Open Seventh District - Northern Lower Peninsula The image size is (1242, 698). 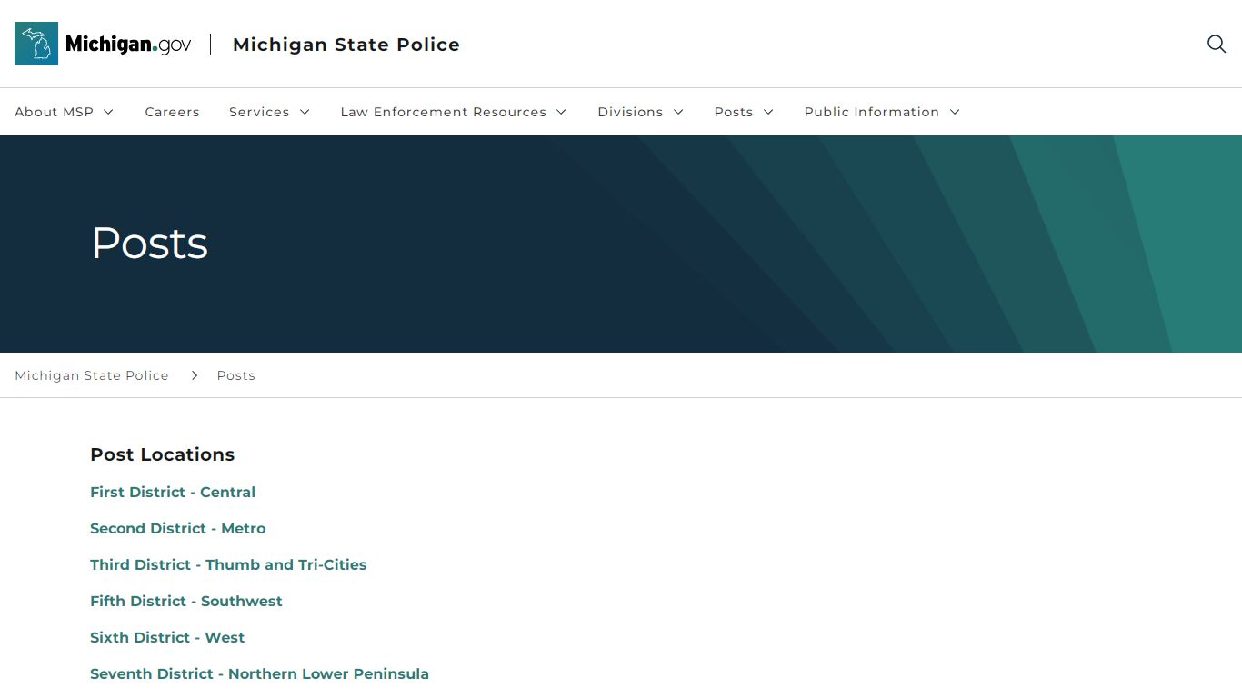[x=259, y=673]
